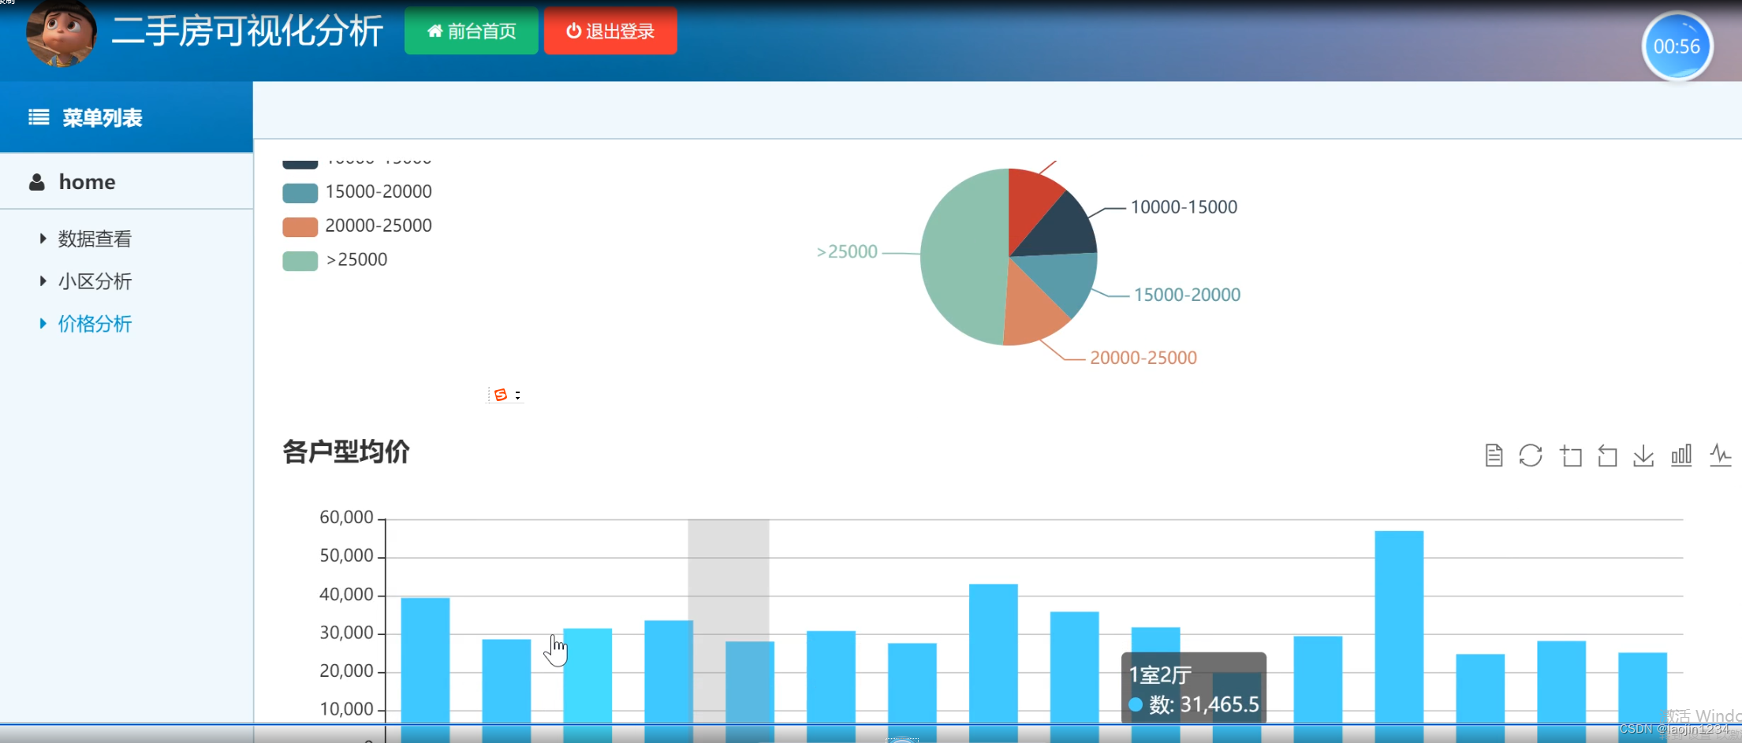Click the 10000-15000 pie label
Viewport: 1742px width, 743px height.
(x=1184, y=207)
